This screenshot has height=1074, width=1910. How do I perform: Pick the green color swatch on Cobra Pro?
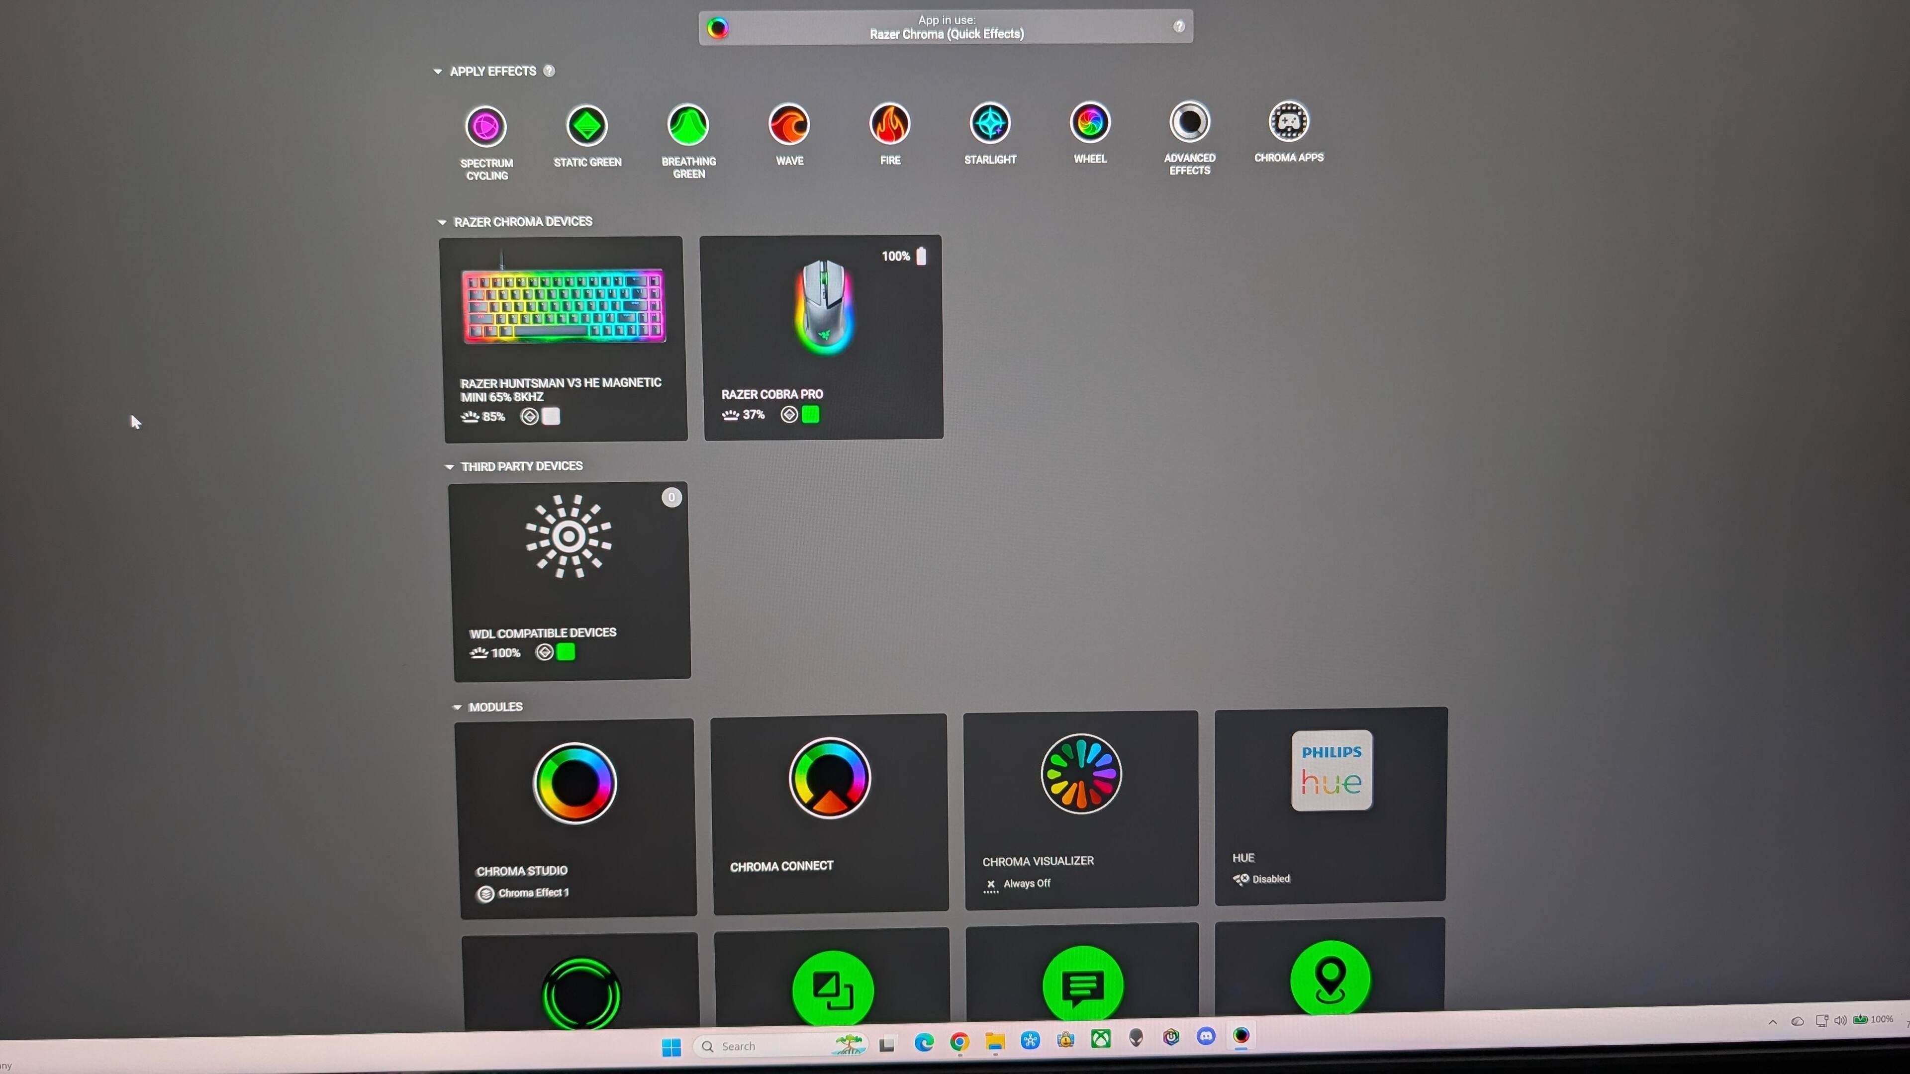pos(810,414)
